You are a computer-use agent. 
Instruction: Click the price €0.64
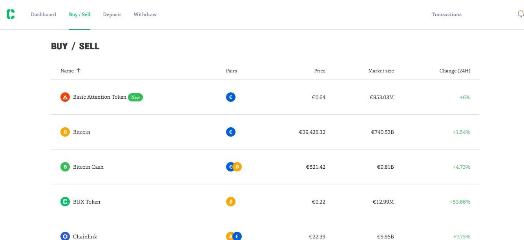click(319, 97)
